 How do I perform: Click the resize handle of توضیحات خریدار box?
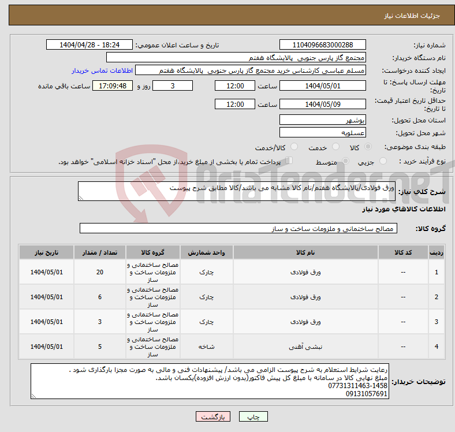click(x=33, y=396)
